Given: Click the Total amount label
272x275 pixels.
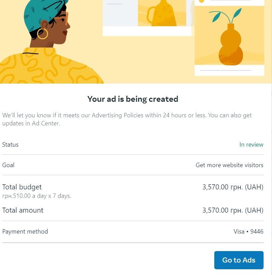Looking at the screenshot, I should click(23, 210).
